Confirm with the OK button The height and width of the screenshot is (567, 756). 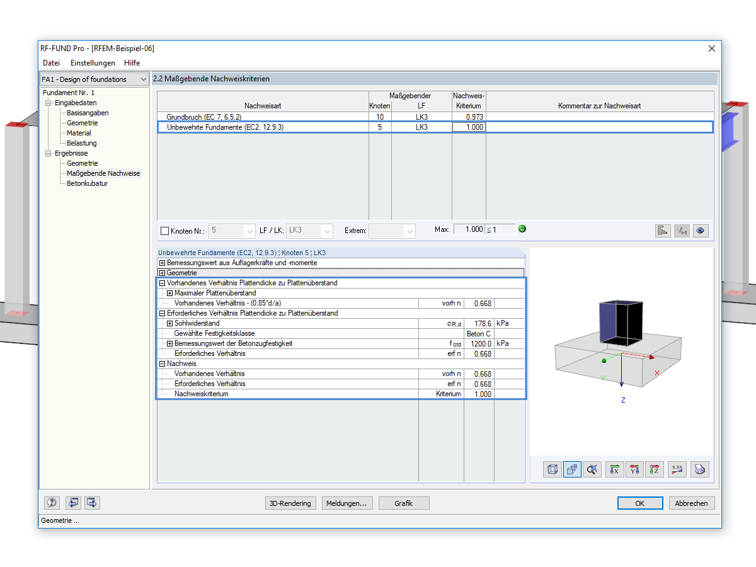[640, 503]
